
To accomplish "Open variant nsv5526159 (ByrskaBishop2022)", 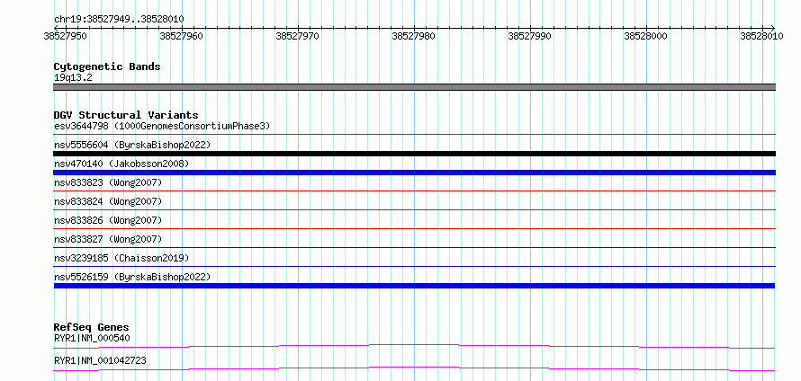I will (x=132, y=277).
